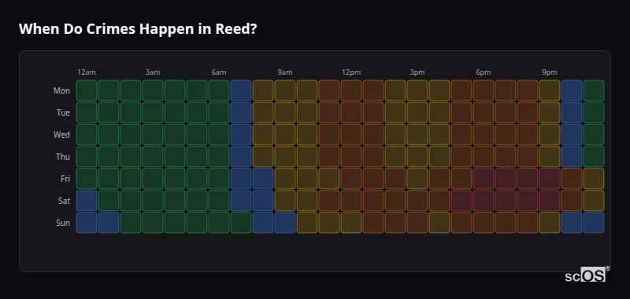The height and width of the screenshot is (299, 630).
Task: Click the "When Do Crimes Happen in Reed?" title
Action: pyautogui.click(x=138, y=29)
